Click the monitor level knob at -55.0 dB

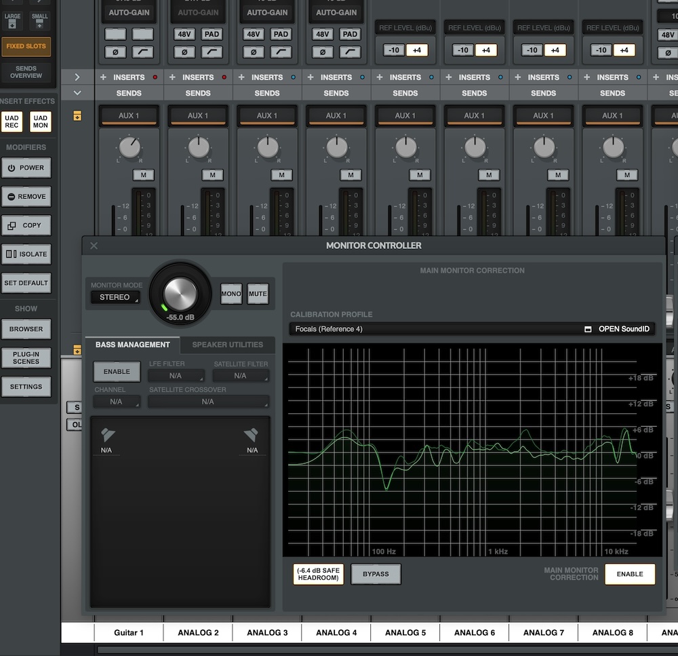(180, 294)
